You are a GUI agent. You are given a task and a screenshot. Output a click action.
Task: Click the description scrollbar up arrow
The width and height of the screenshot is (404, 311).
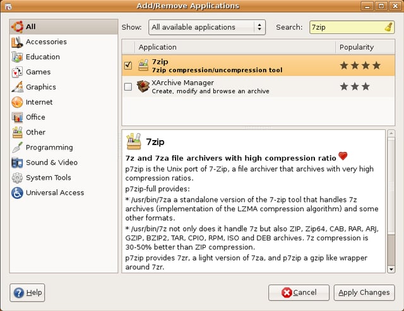click(x=391, y=133)
